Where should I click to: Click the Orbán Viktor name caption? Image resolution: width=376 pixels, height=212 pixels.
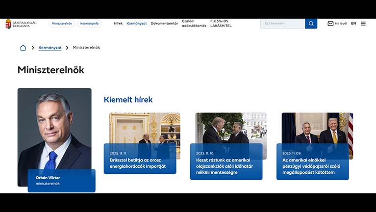48,178
